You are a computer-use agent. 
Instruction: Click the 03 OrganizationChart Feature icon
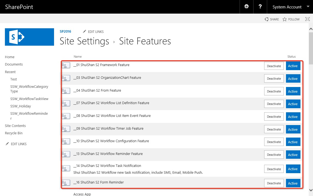66,78
